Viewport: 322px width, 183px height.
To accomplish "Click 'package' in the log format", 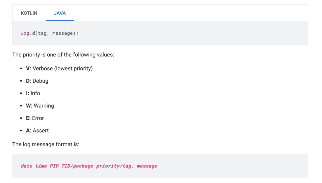I will 83,166.
